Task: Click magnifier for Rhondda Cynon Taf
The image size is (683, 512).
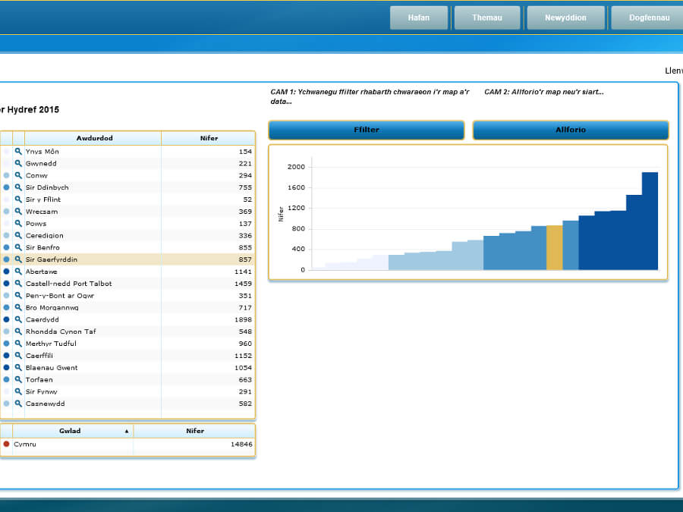Action: click(x=18, y=331)
